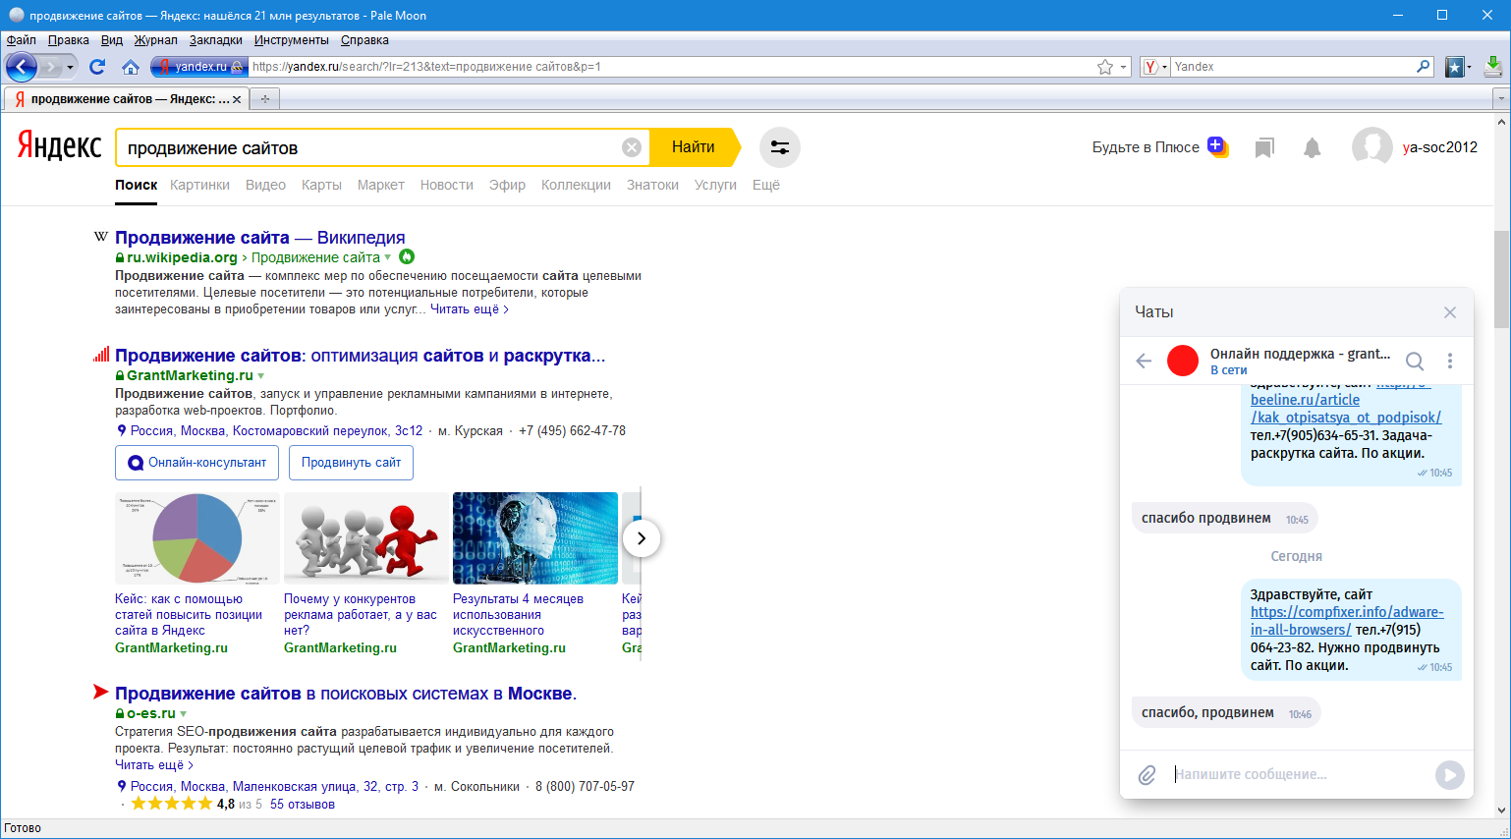The image size is (1511, 839).
Task: Expand 'Читать ещё' under the o-es.ru result
Action: pos(154,765)
